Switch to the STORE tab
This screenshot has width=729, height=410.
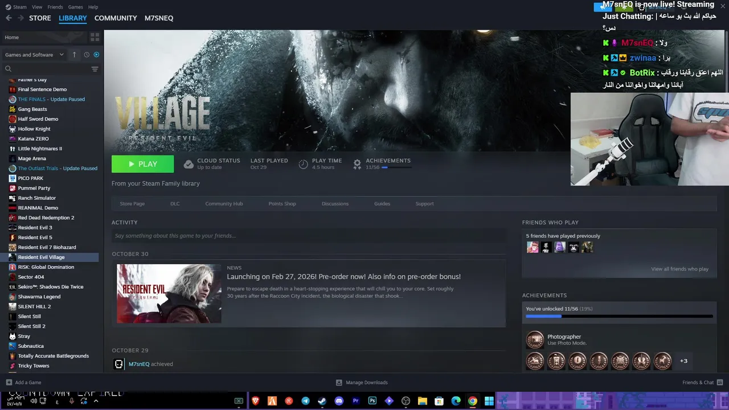[x=40, y=18]
